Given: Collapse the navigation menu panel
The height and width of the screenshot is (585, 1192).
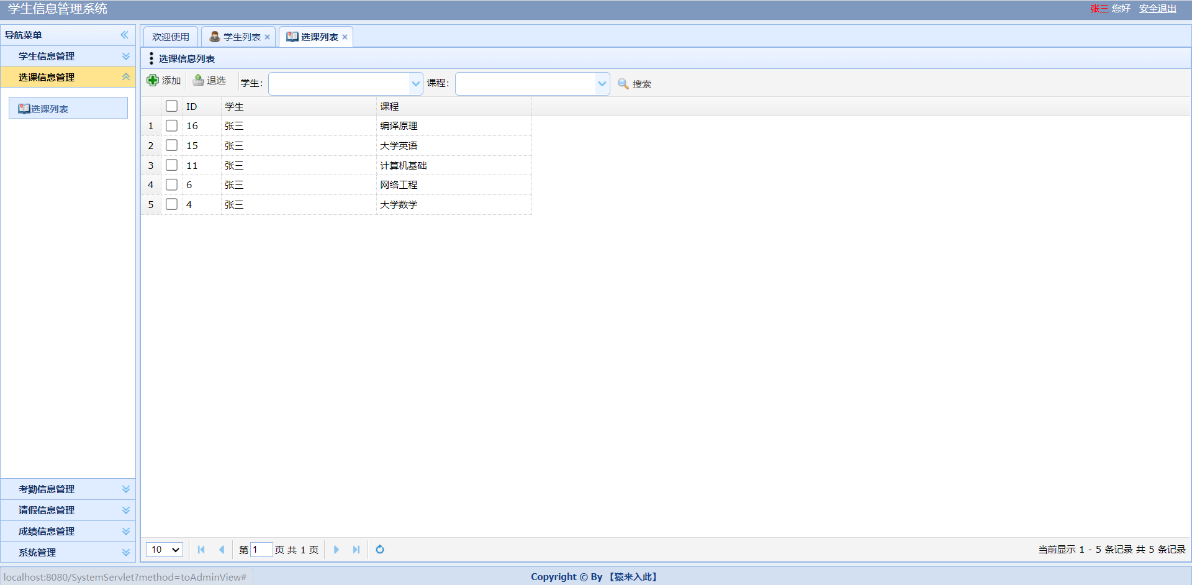Looking at the screenshot, I should click(125, 35).
